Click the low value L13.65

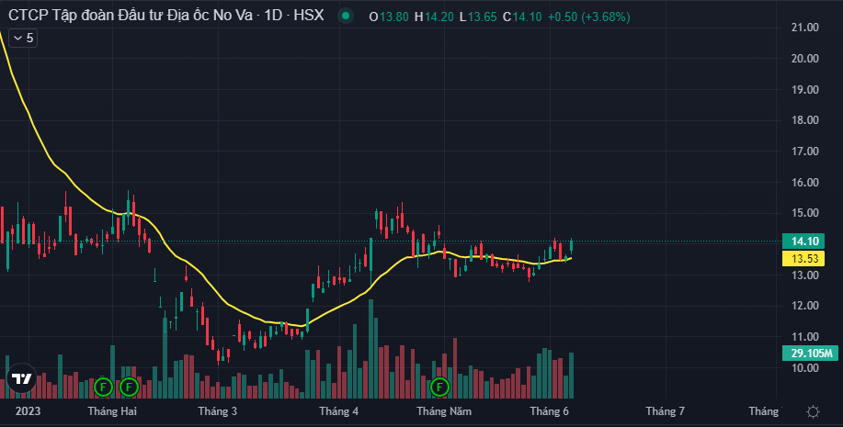pos(478,17)
